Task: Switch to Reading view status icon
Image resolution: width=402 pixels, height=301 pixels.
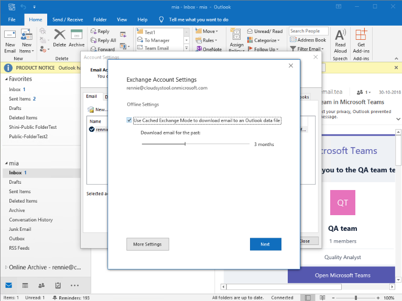Action: pos(322,297)
